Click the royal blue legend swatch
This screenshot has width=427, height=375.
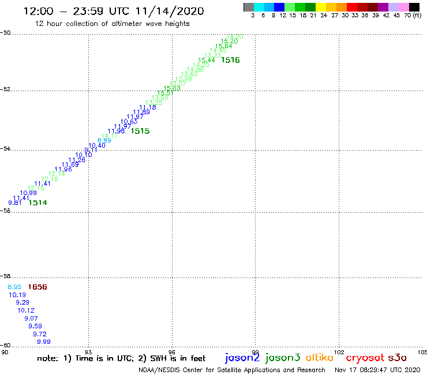click(x=279, y=7)
